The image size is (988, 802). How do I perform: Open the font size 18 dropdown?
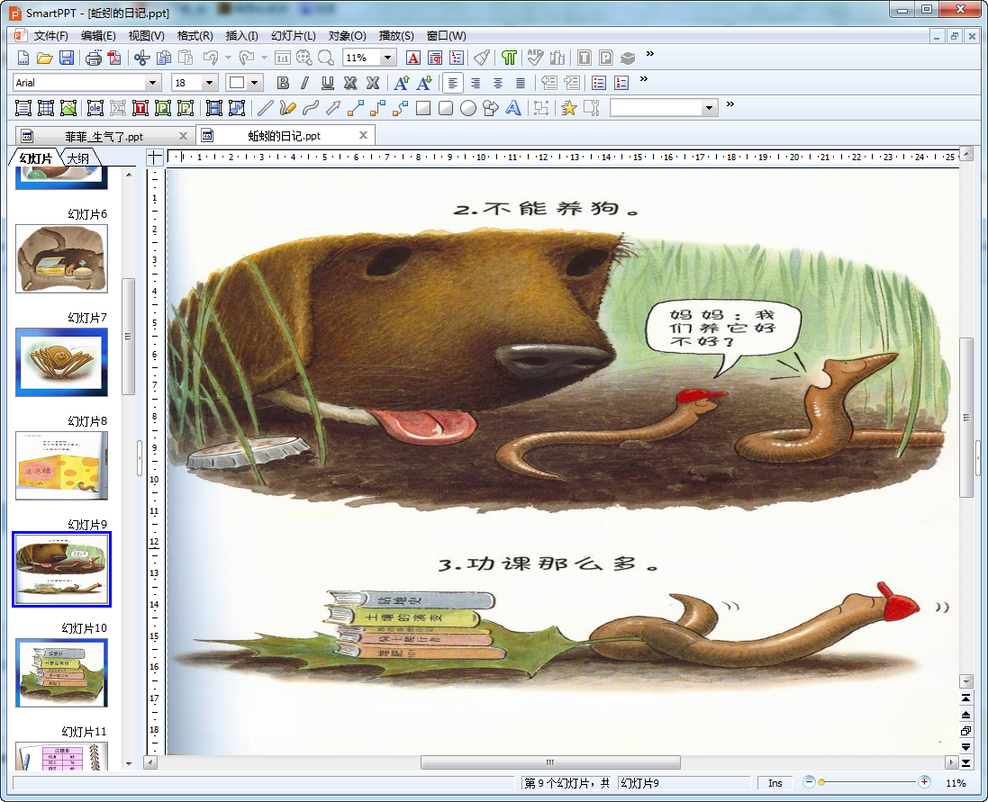209,83
